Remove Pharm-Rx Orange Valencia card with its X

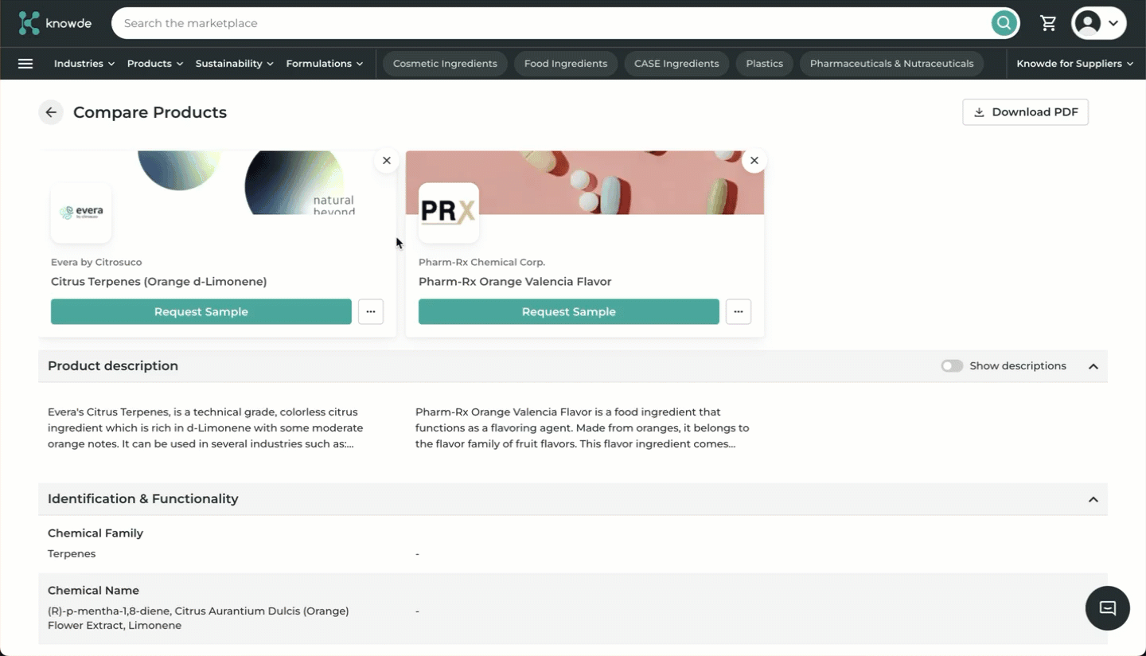coord(754,161)
